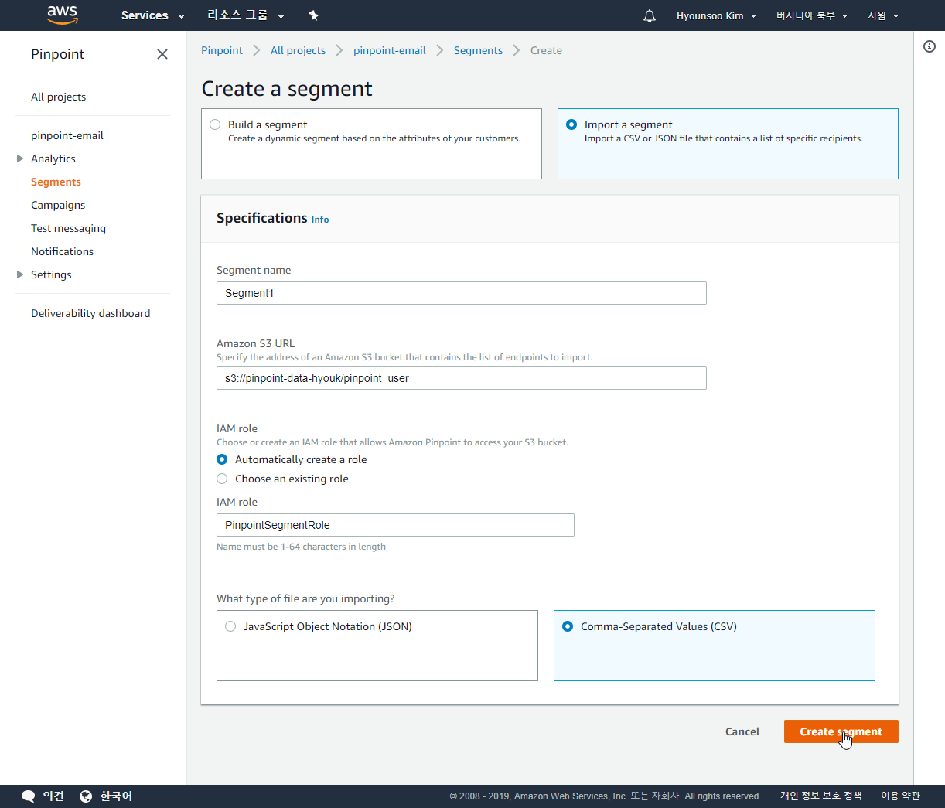Viewport: 945px width, 808px height.
Task: Open pinpoint-email project in sidebar
Action: (67, 135)
